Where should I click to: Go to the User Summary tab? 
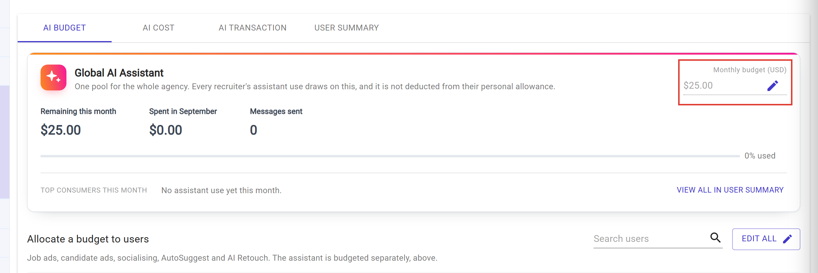click(346, 28)
